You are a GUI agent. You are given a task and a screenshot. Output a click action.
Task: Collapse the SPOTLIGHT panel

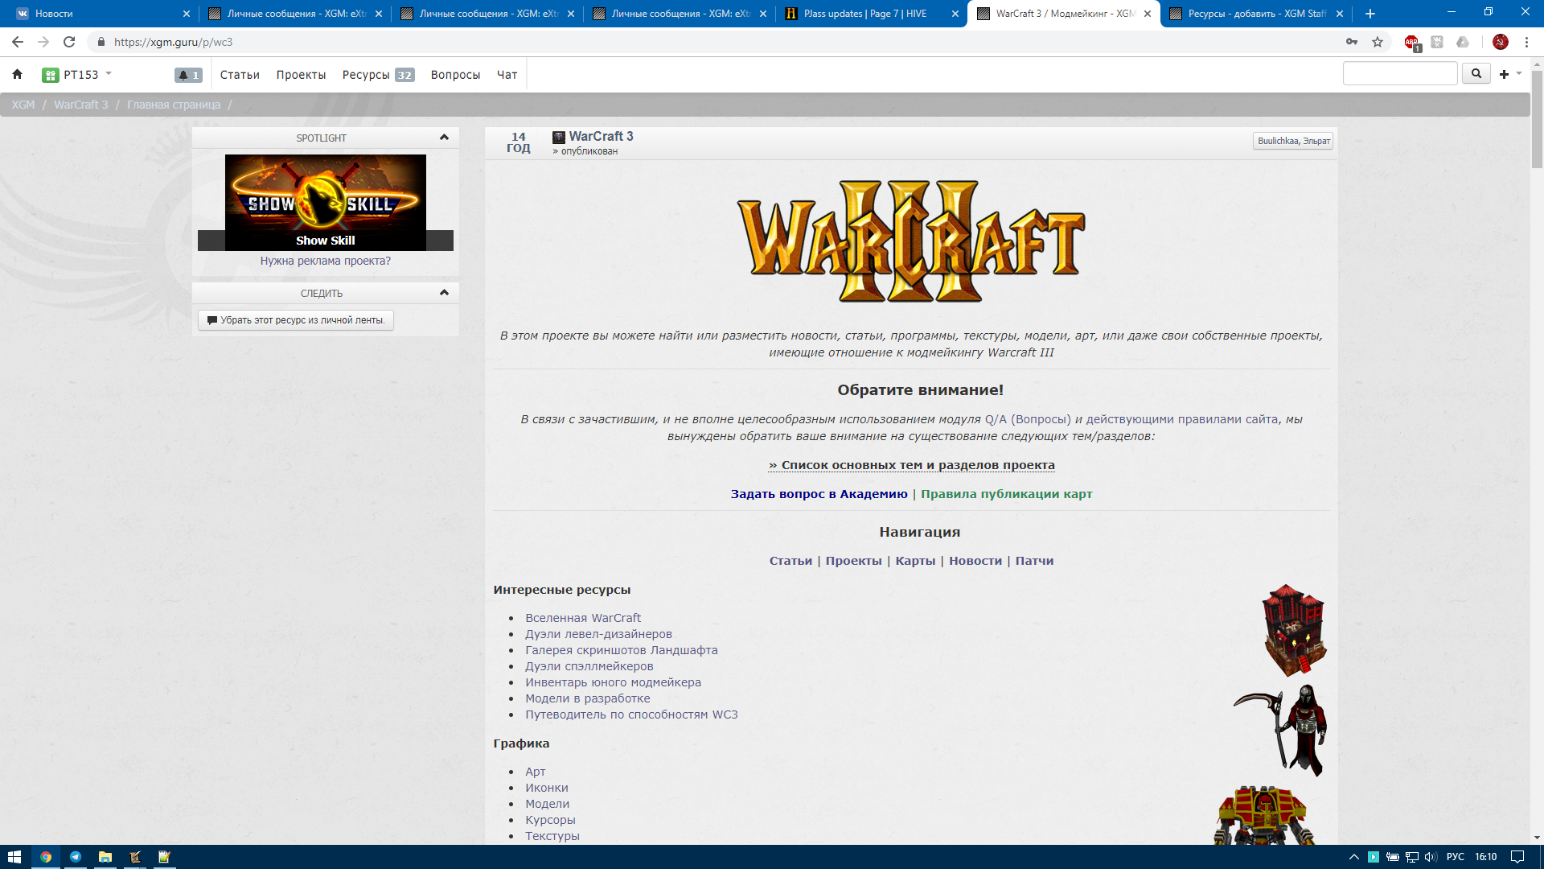(x=444, y=138)
